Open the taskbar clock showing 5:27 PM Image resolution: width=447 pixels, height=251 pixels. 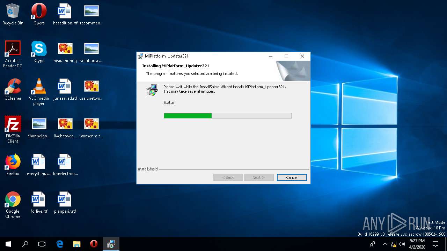click(x=417, y=244)
